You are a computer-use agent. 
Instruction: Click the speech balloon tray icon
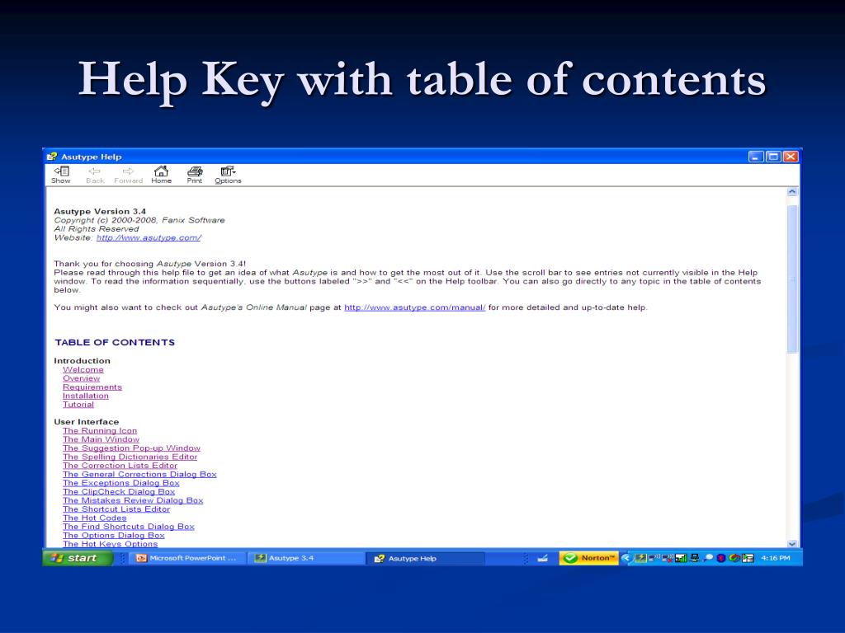708,558
